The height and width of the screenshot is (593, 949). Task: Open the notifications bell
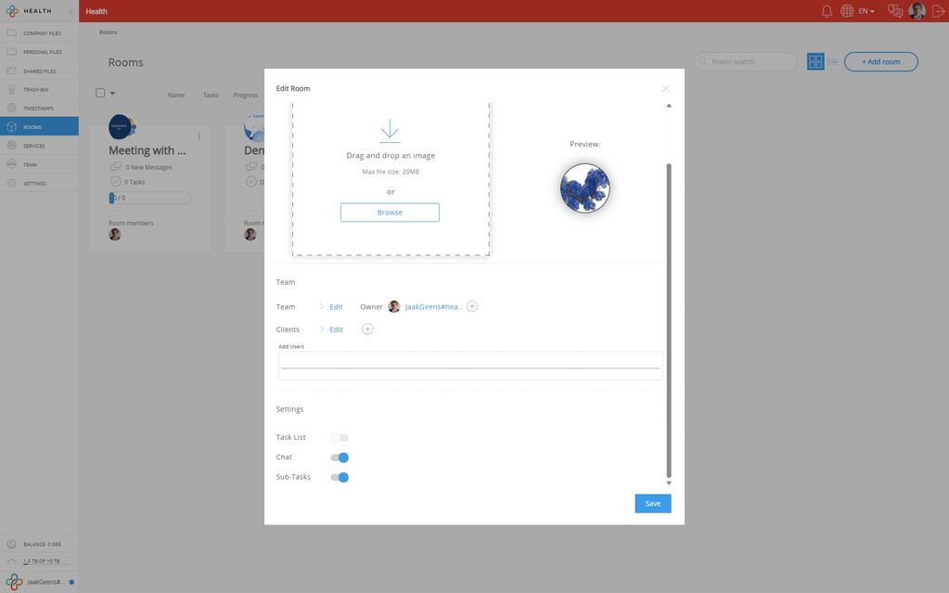[x=827, y=11]
